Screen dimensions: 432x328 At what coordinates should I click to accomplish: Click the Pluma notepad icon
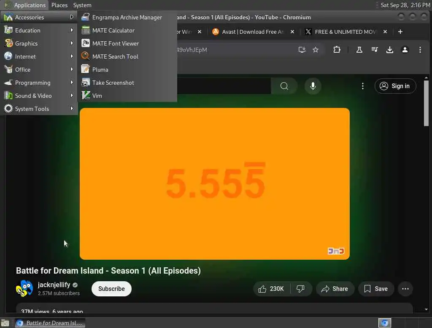tap(85, 70)
